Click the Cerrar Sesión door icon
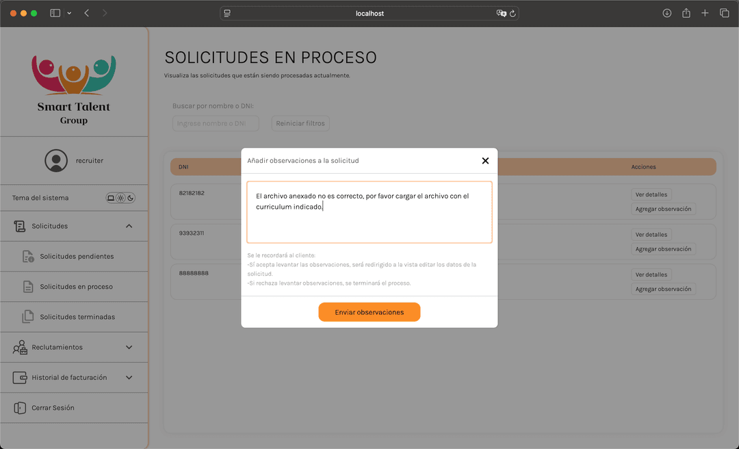 click(20, 408)
